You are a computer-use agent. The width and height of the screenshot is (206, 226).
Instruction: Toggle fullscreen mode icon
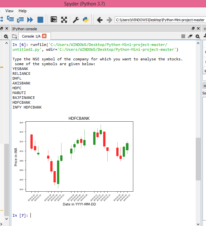click(x=64, y=20)
